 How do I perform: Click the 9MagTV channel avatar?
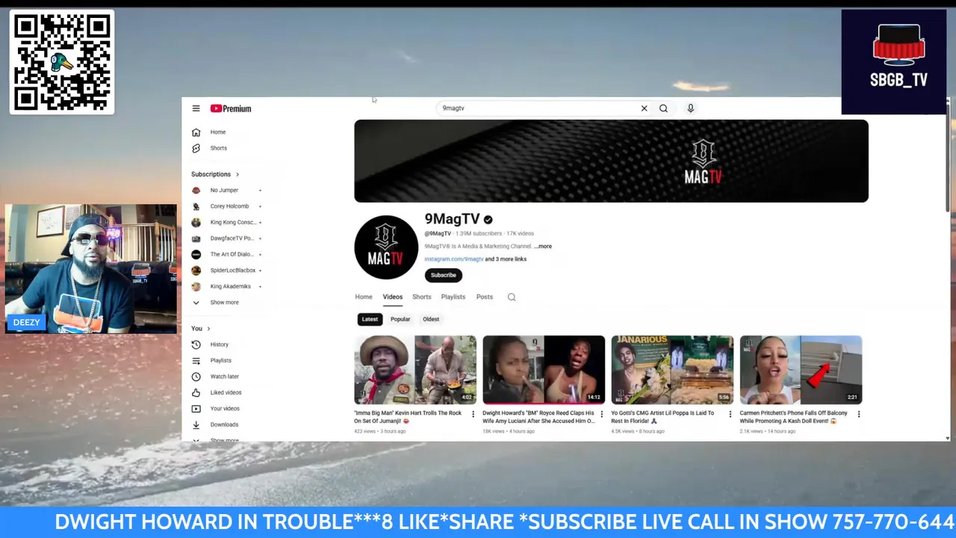coord(386,247)
